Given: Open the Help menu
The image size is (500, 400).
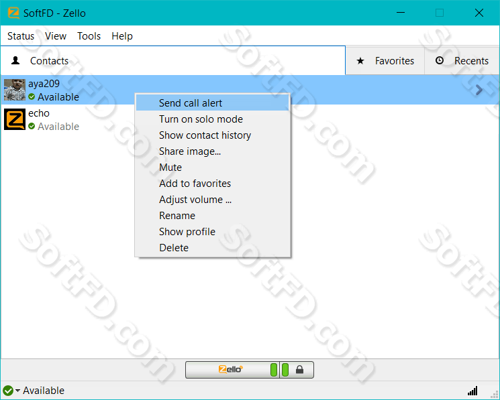Looking at the screenshot, I should [122, 36].
